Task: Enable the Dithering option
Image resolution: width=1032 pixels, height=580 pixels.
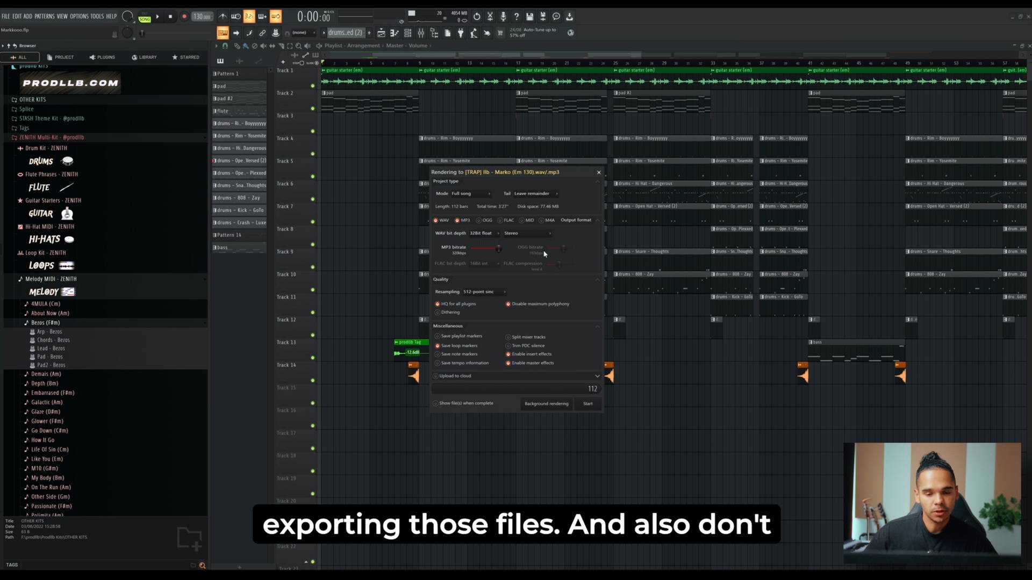Action: point(448,313)
